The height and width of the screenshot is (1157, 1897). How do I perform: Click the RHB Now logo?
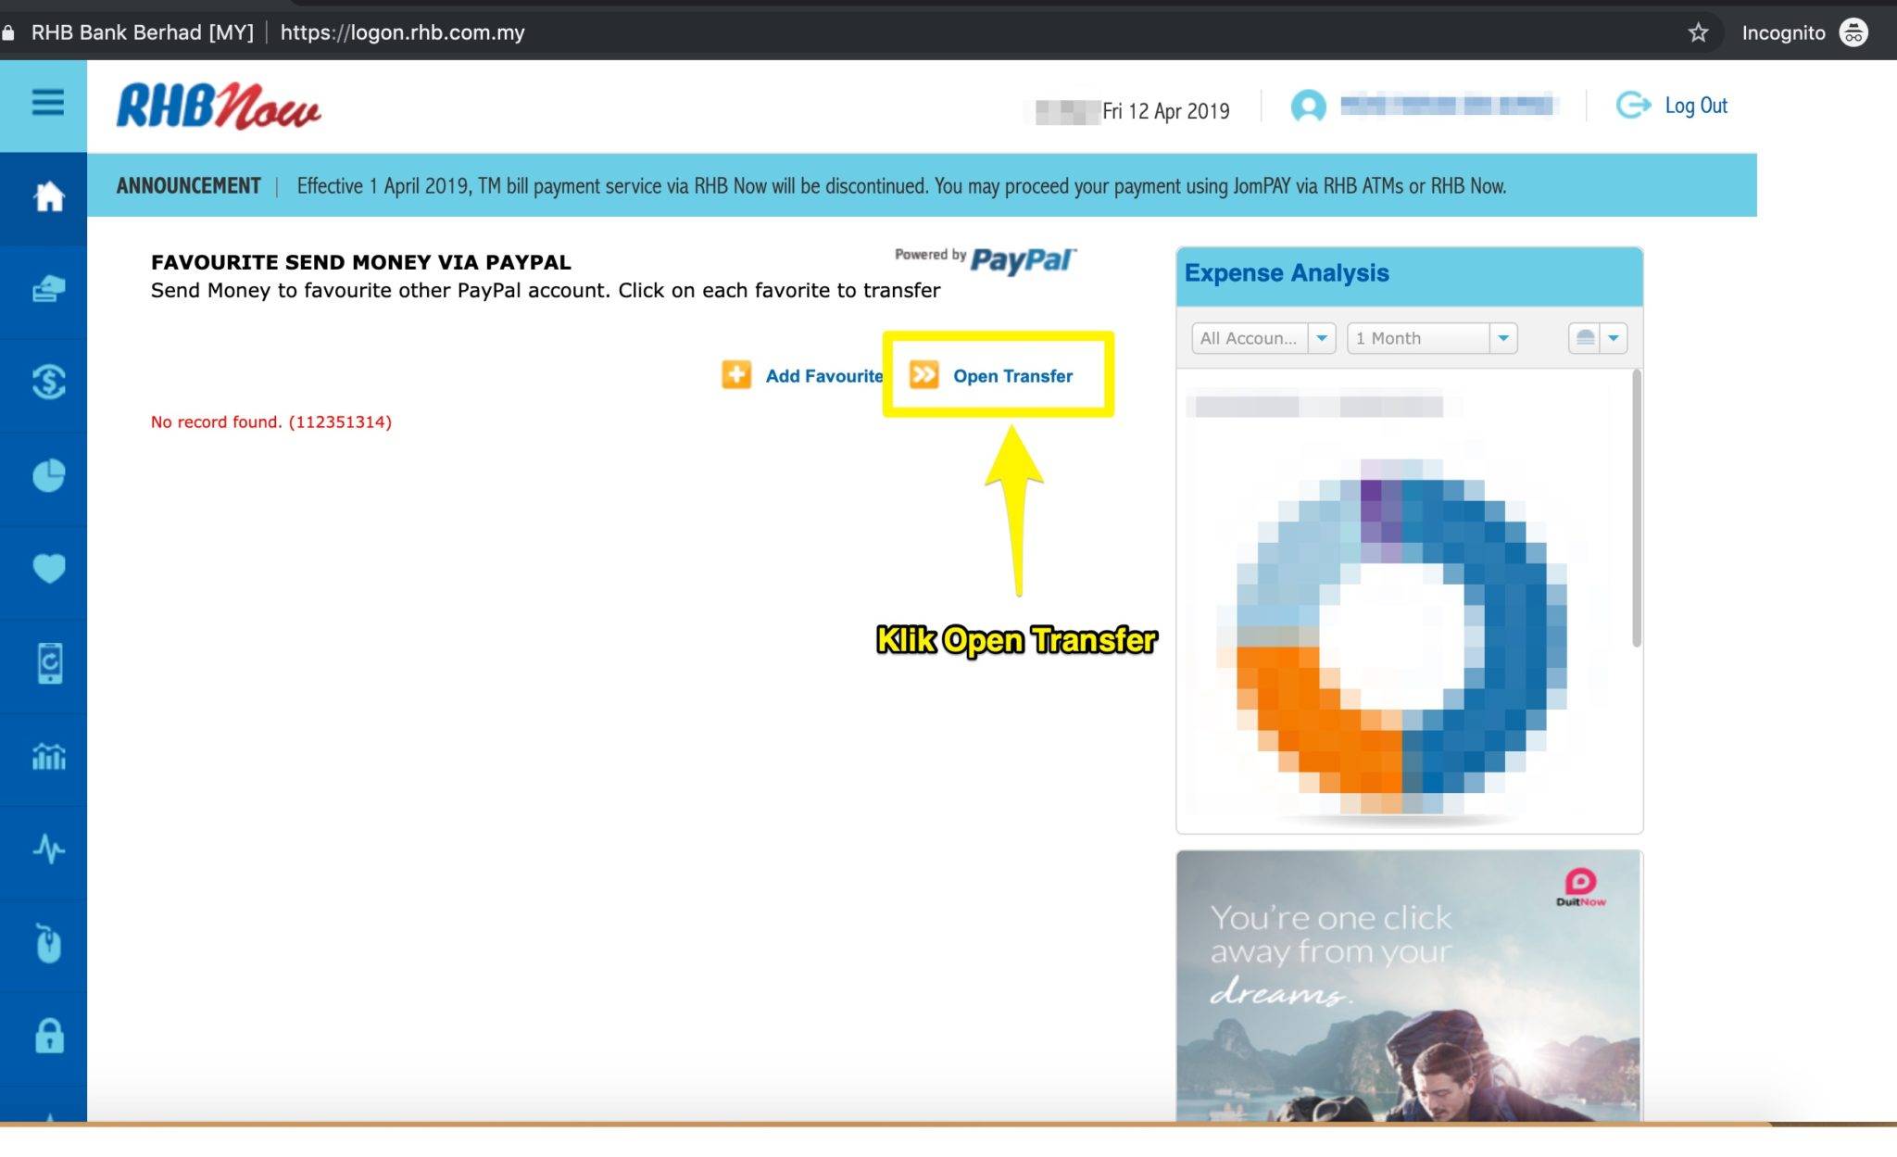point(219,106)
